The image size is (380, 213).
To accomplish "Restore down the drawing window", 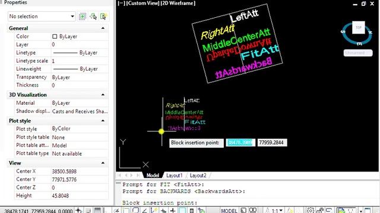I will [363, 4].
